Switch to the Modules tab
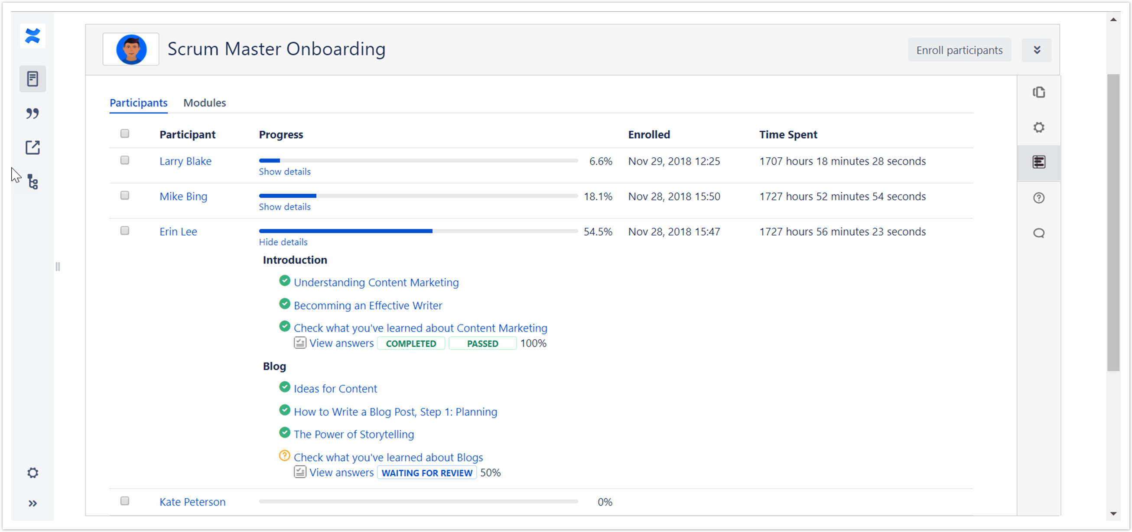 (x=204, y=103)
